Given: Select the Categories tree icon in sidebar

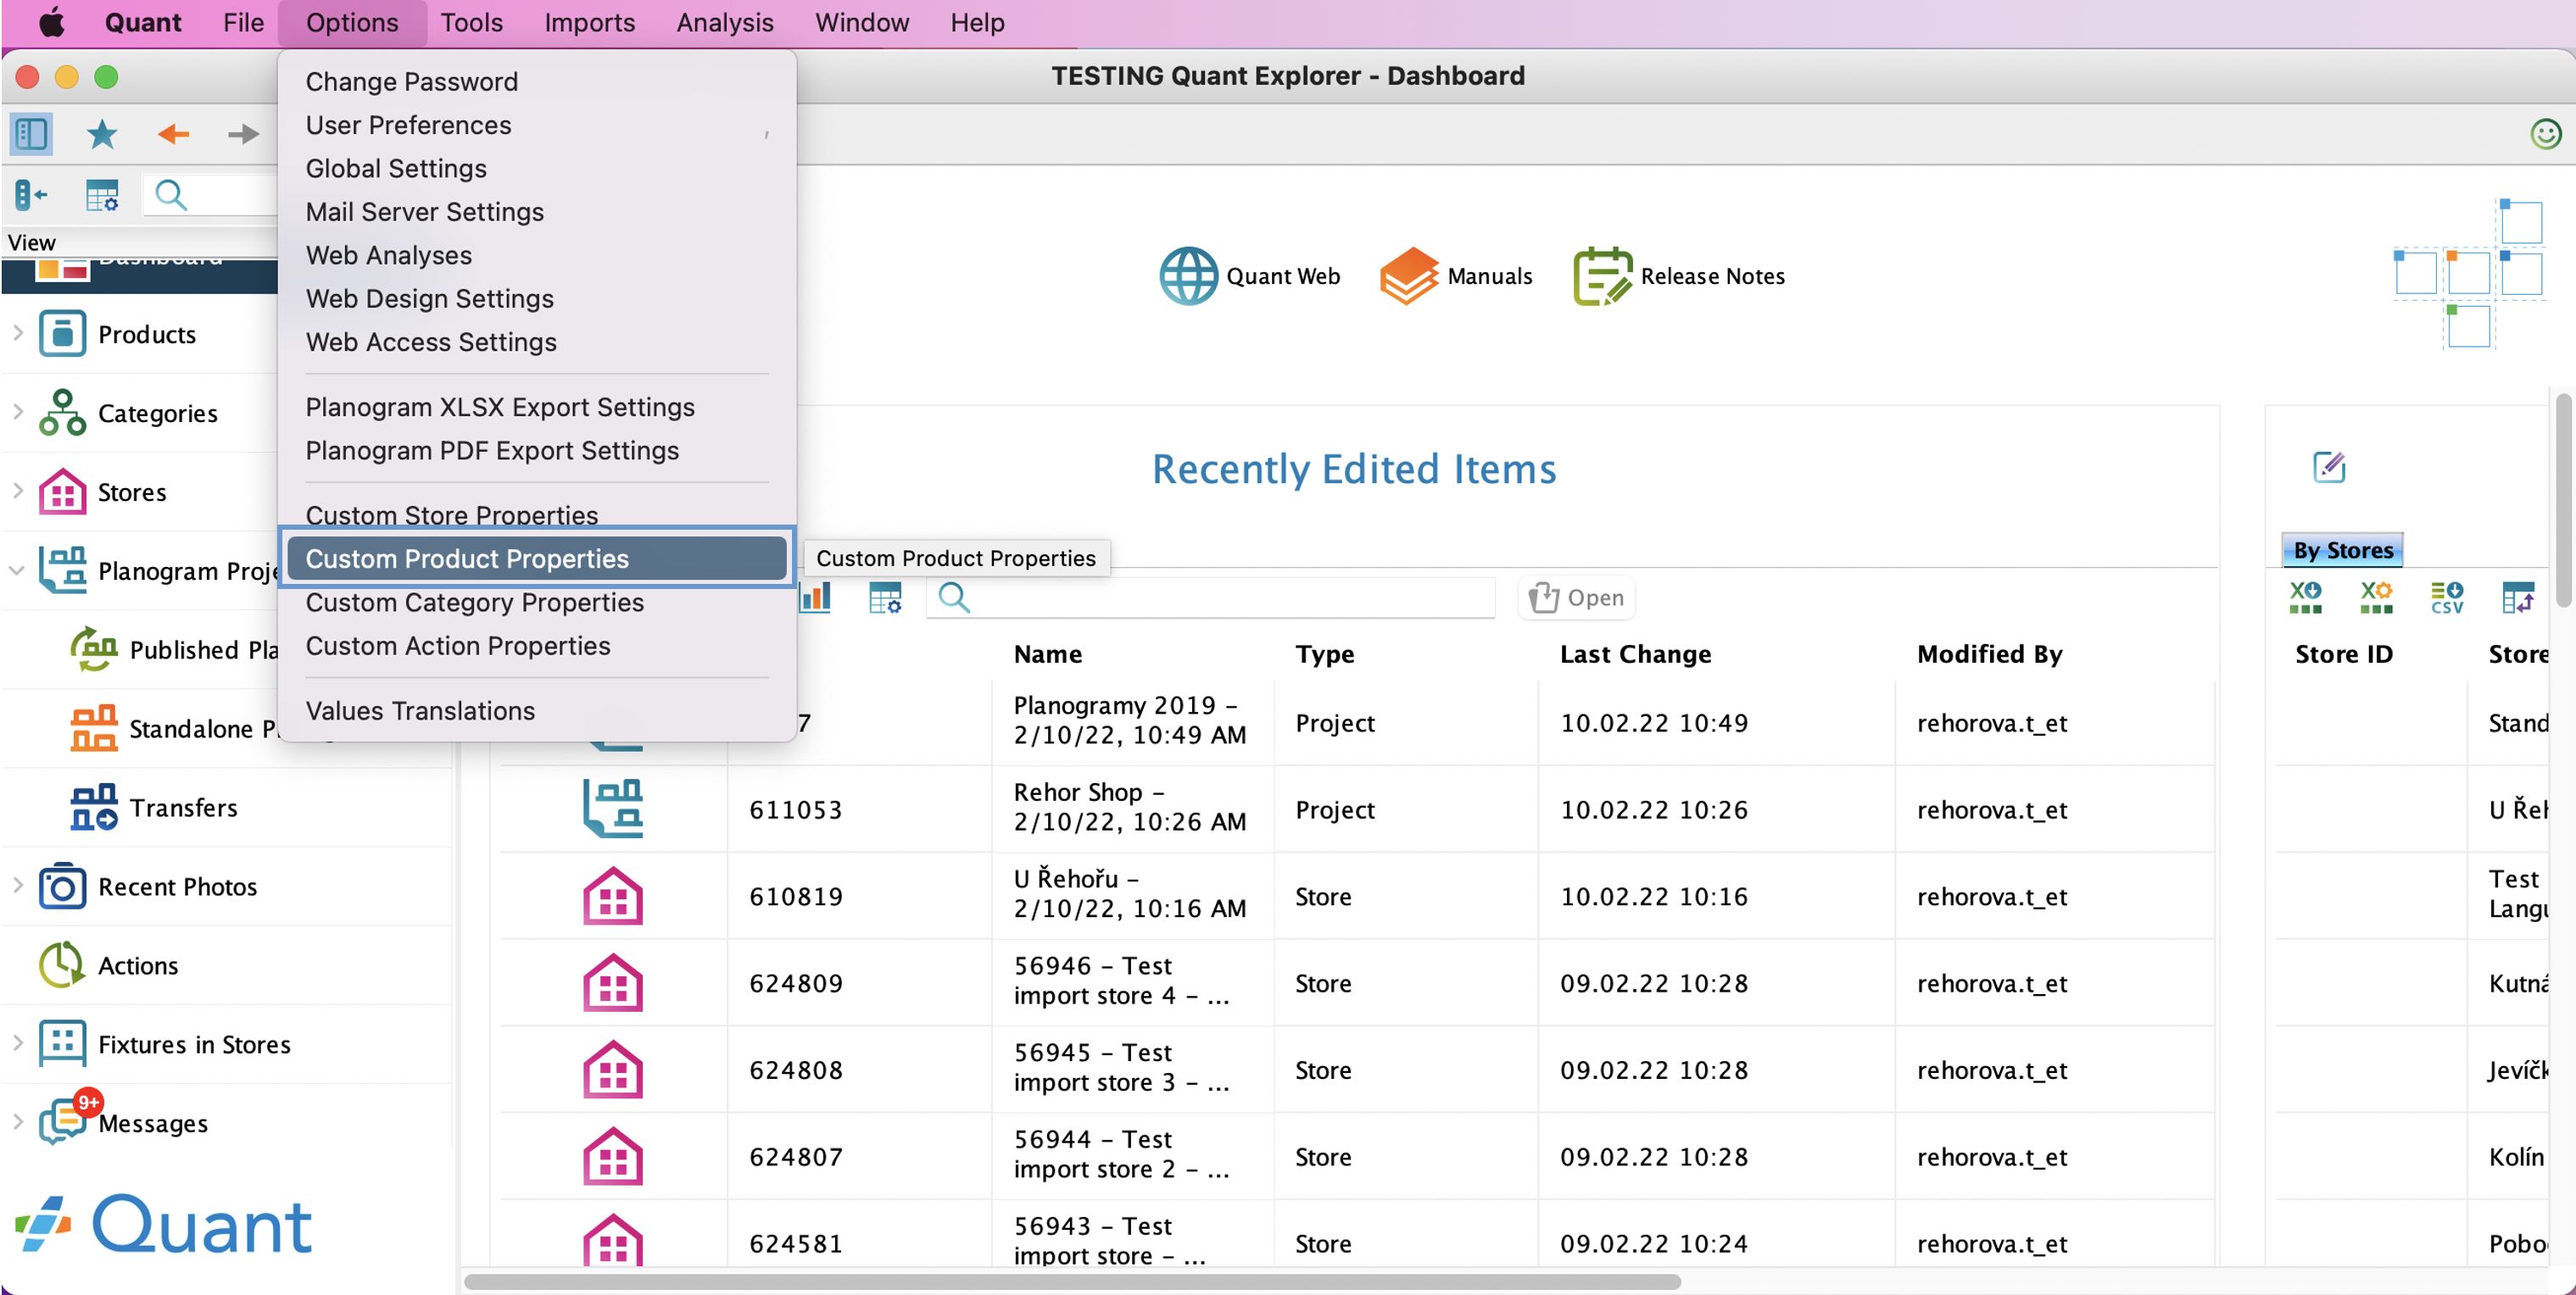Looking at the screenshot, I should coord(62,413).
